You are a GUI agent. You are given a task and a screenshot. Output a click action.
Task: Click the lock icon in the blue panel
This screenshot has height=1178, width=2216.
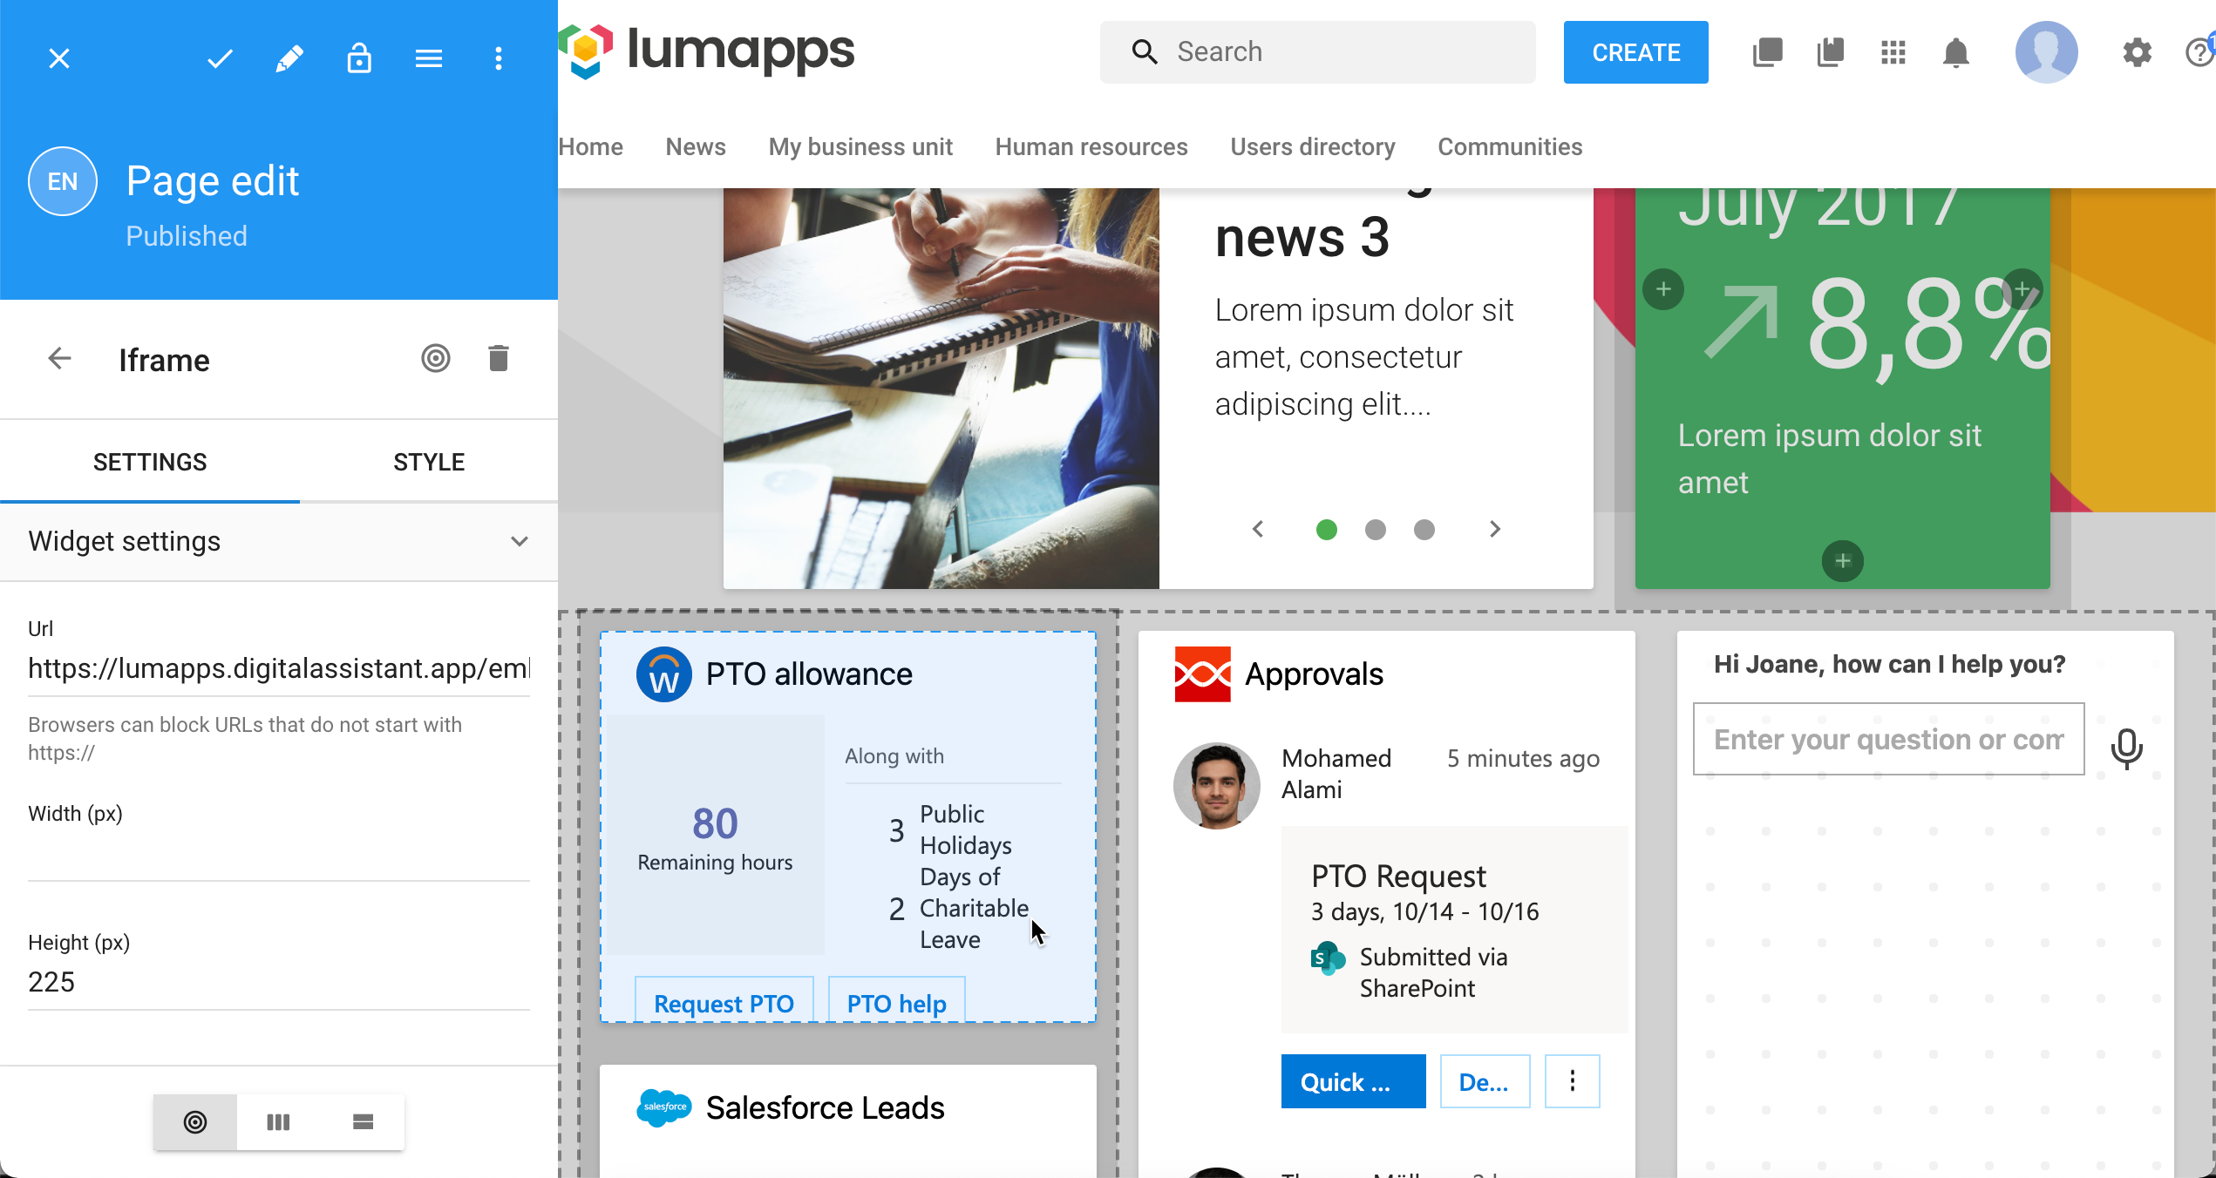click(x=359, y=58)
